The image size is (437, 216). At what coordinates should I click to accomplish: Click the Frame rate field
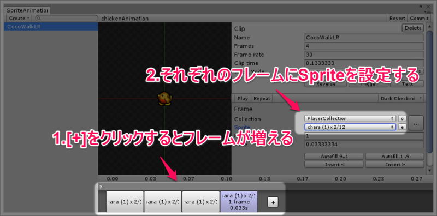tap(364, 55)
